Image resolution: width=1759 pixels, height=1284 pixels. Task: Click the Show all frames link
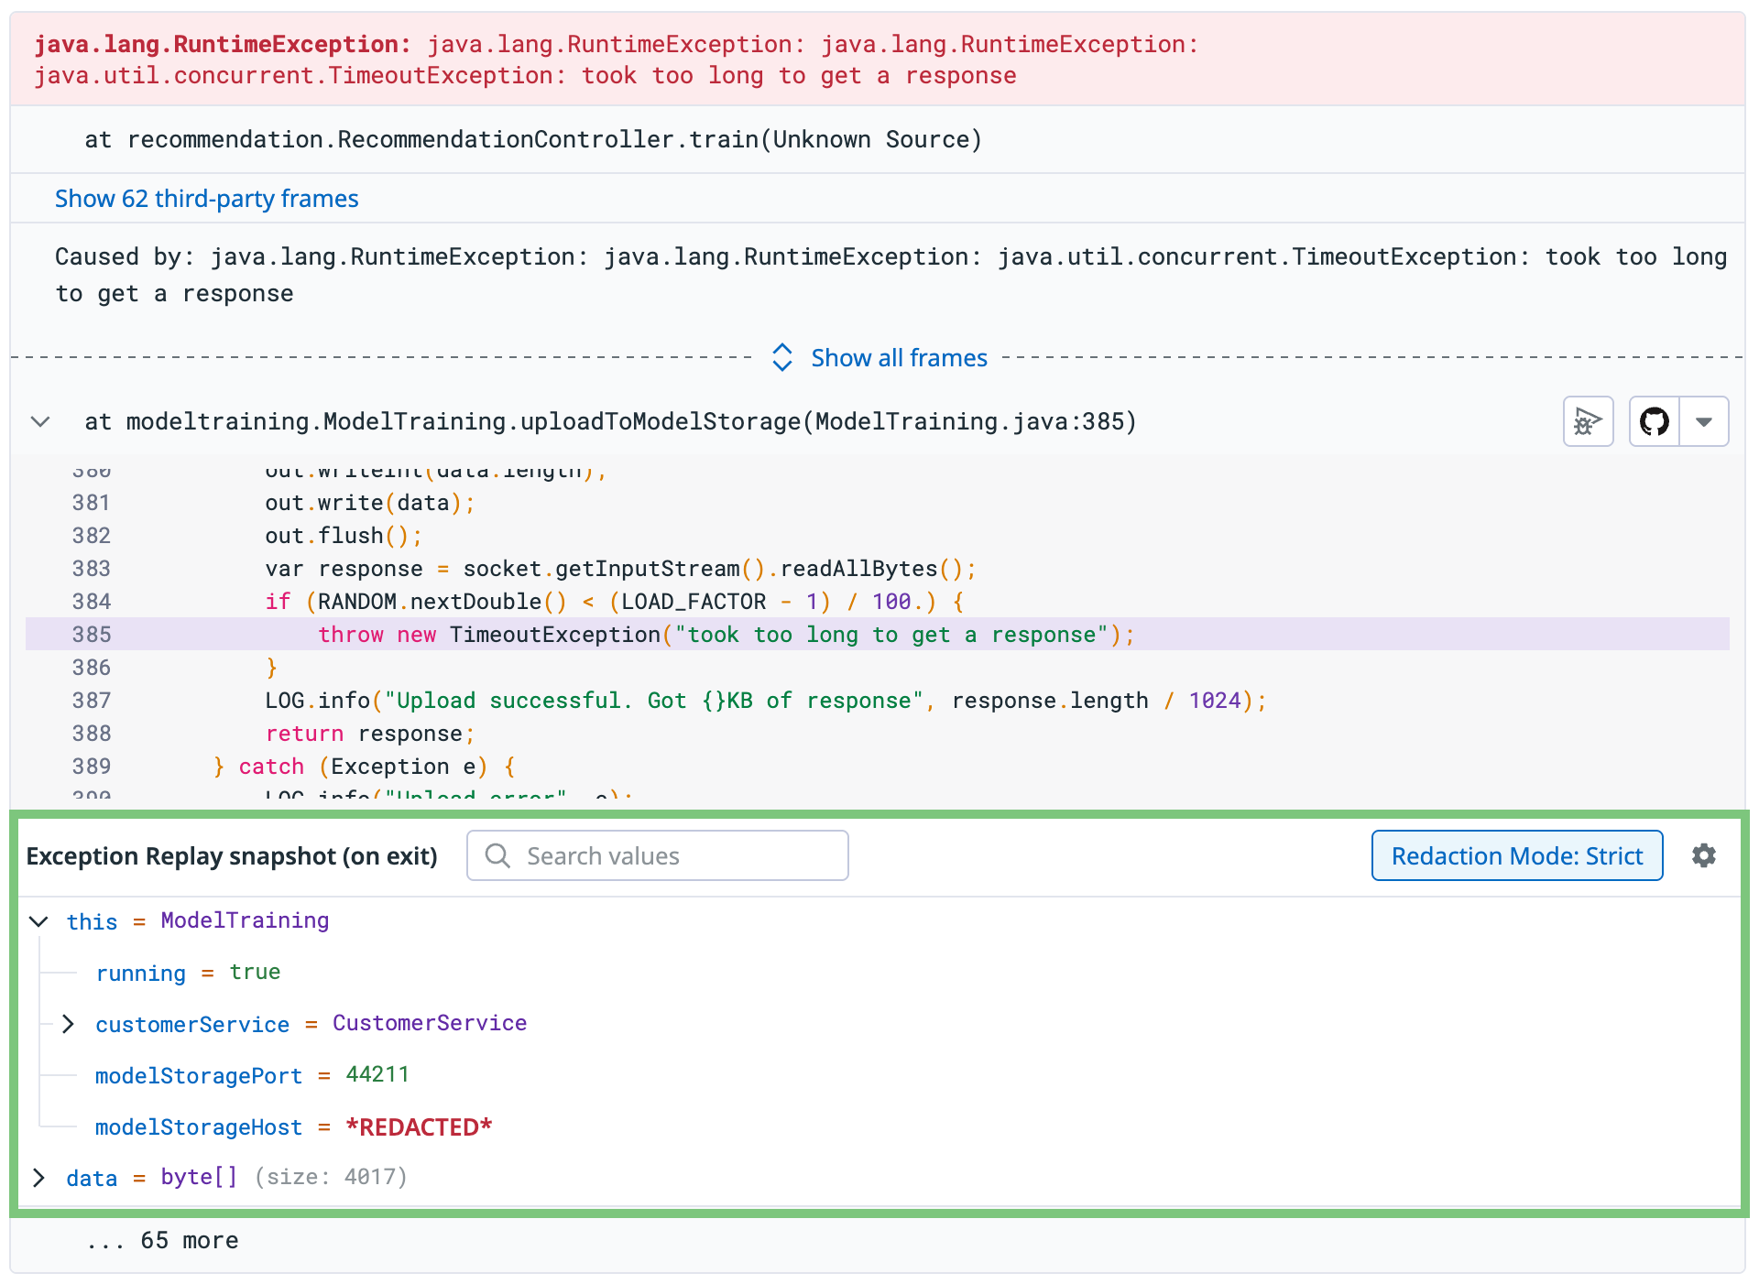tap(899, 358)
